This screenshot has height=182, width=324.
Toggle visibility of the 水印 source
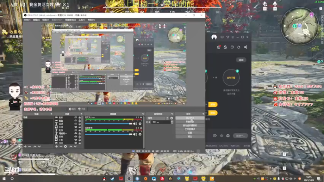(x=76, y=127)
